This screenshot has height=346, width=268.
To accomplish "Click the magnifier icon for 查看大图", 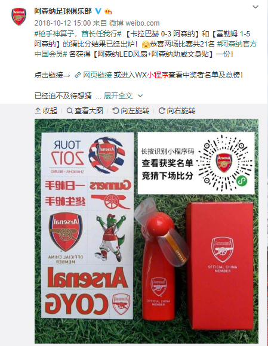I will (x=70, y=111).
